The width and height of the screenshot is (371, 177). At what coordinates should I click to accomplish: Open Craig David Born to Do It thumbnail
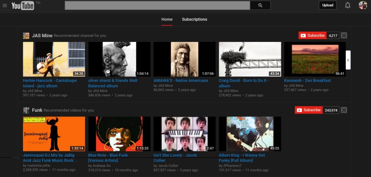tap(250, 59)
